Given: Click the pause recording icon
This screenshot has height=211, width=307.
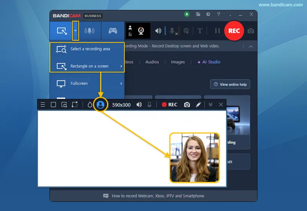Looking at the screenshot, I should [217, 31].
